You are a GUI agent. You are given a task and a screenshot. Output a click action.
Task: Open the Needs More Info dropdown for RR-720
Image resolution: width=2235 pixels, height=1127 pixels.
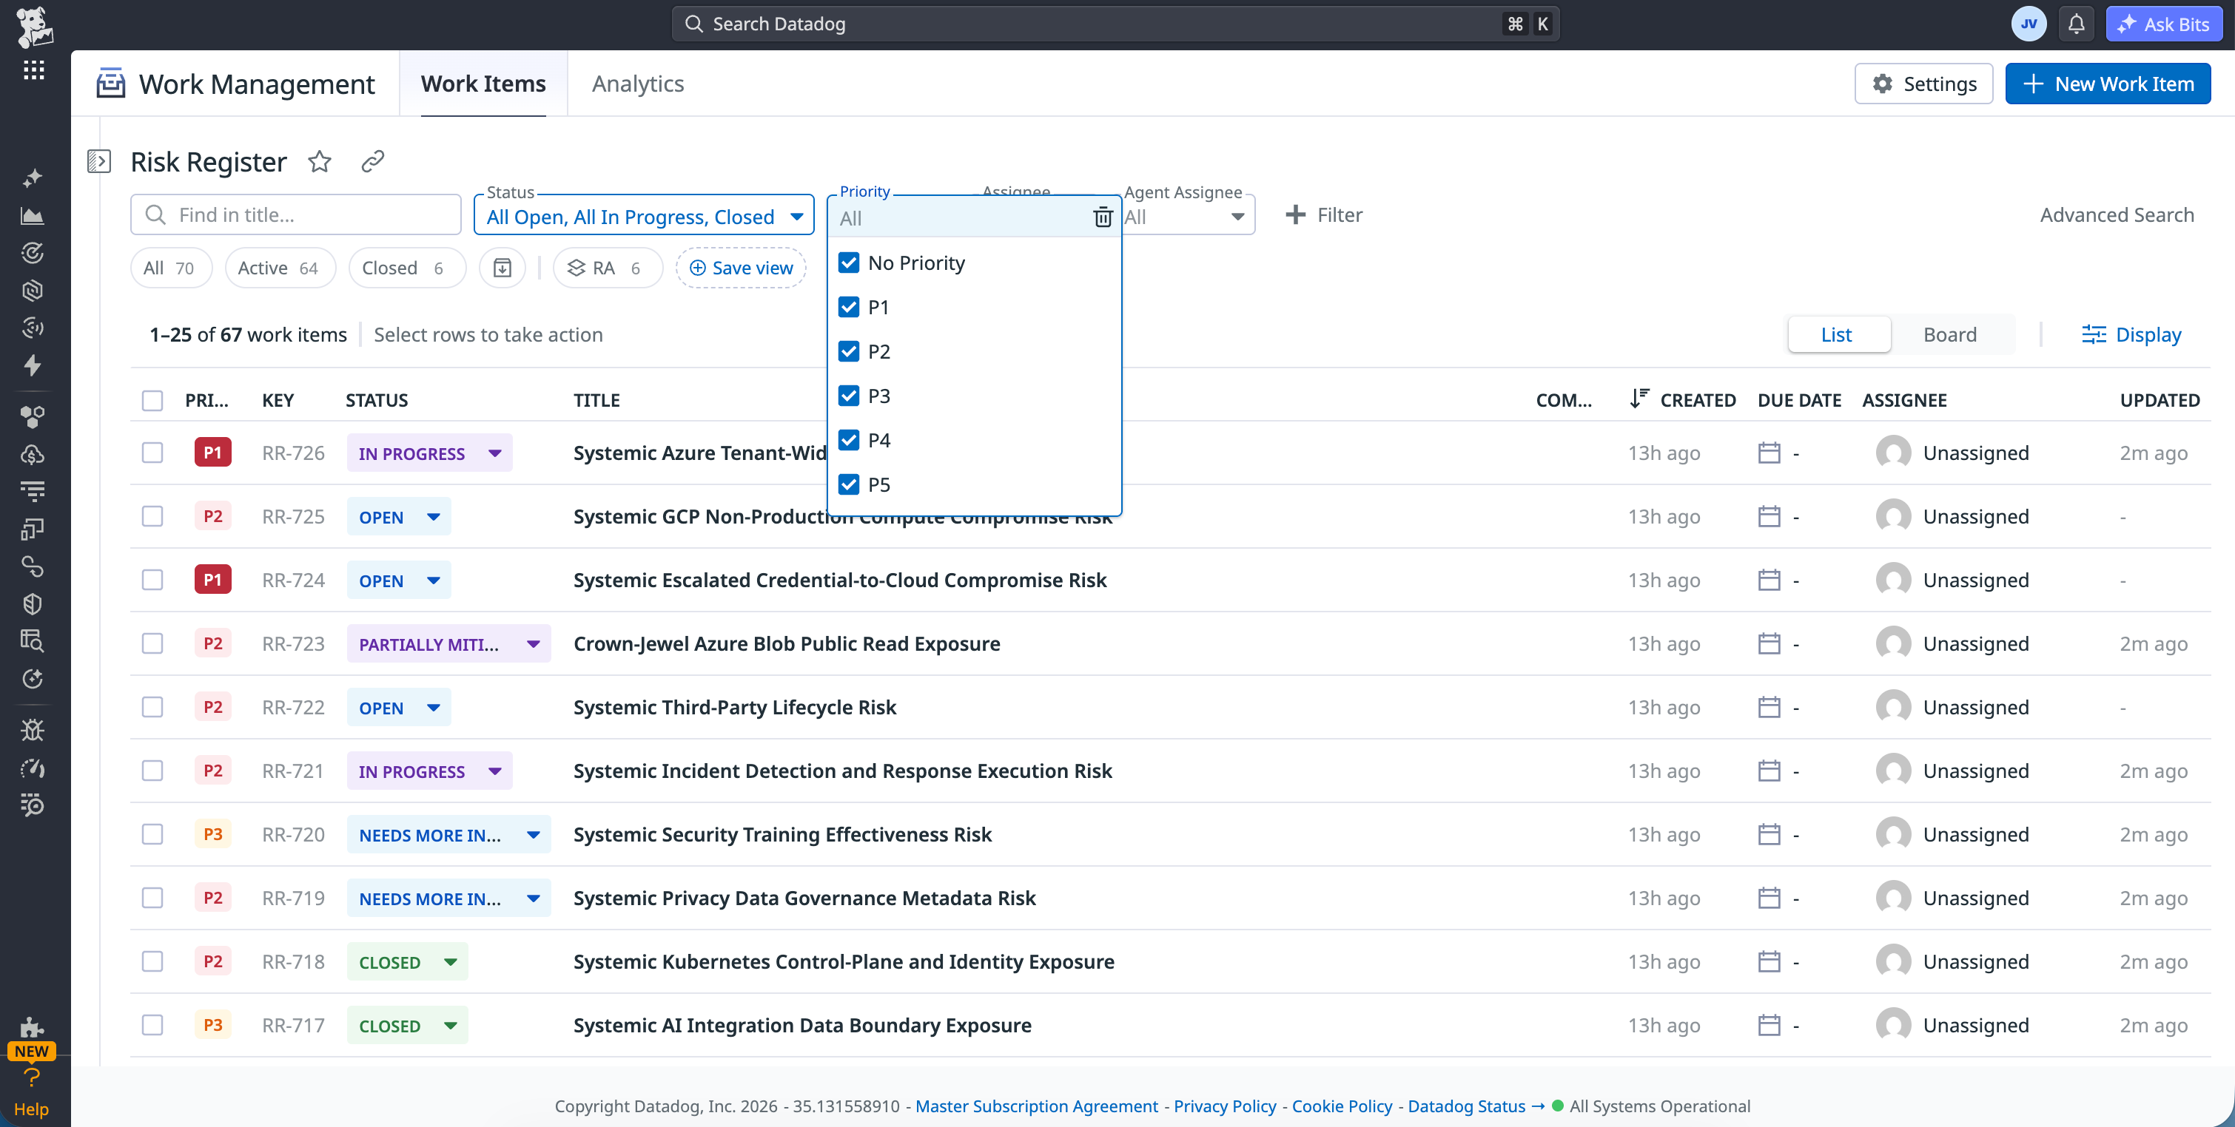[x=448, y=834]
